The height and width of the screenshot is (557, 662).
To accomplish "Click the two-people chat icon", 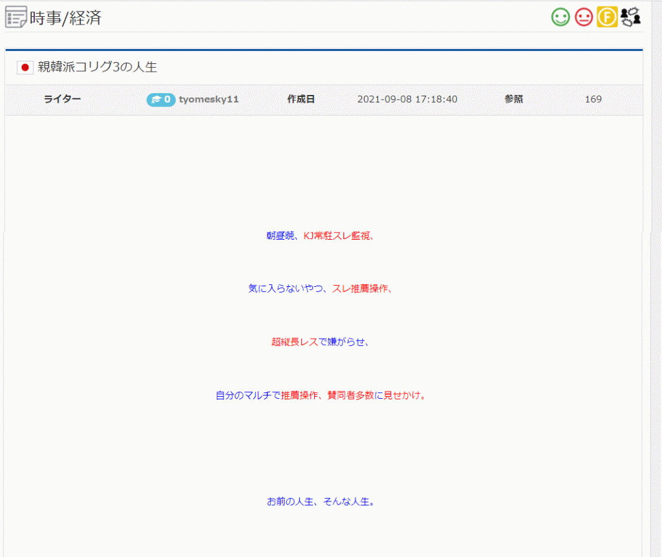I will (630, 17).
